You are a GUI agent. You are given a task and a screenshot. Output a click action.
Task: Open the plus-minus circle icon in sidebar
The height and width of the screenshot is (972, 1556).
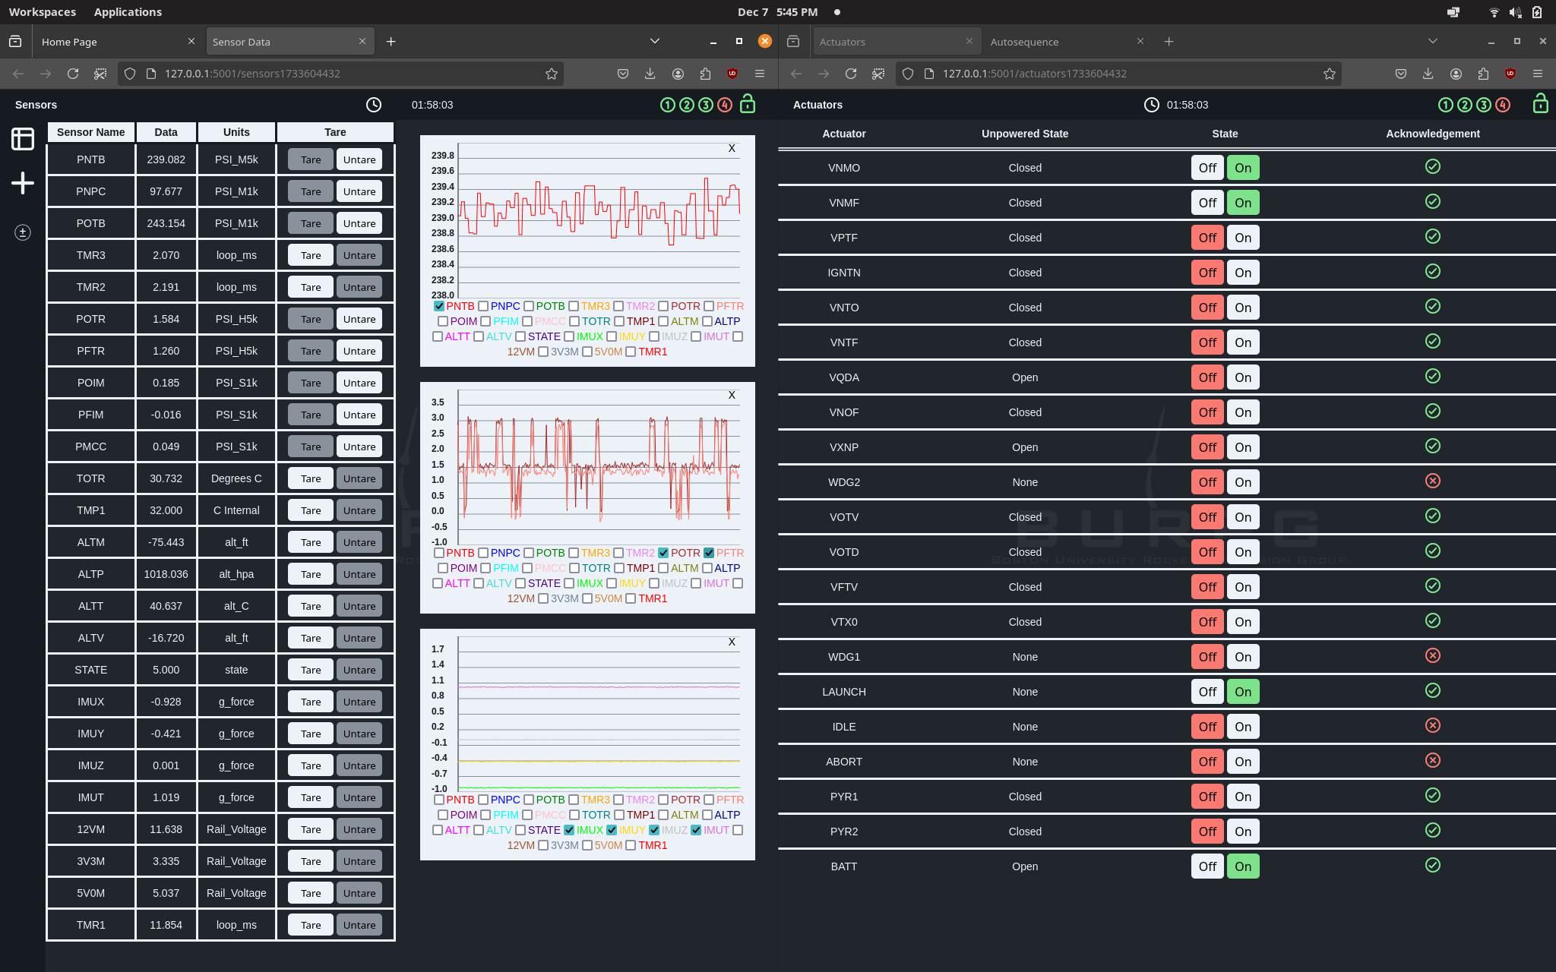[x=23, y=232]
